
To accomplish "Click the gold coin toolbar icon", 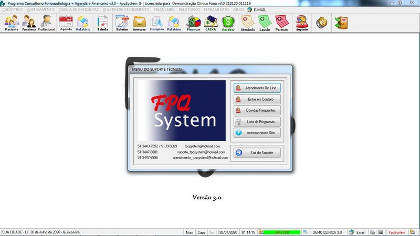I will [322, 23].
